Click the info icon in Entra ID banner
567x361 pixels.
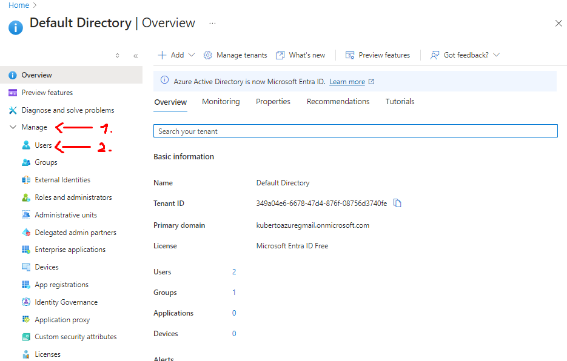164,80
